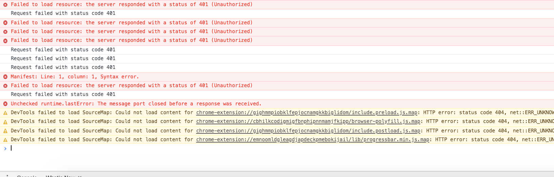This screenshot has width=554, height=177.
Task: Click warning icon on progressbar.min.js.map line
Action: (5, 140)
